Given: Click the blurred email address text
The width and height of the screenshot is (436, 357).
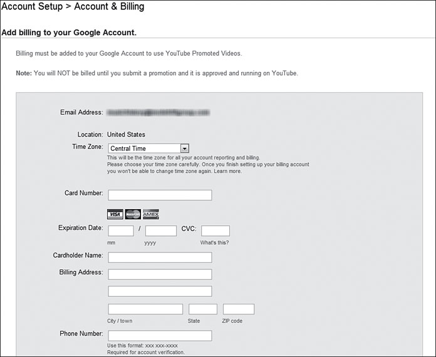Looking at the screenshot, I should (158, 112).
